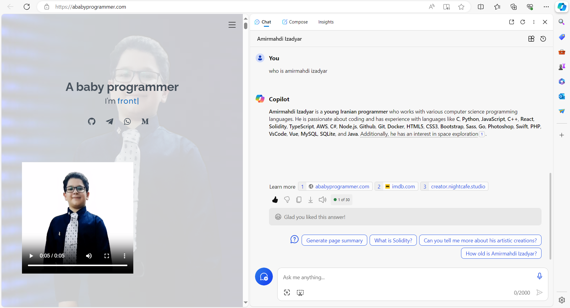This screenshot has width=570, height=308.
Task: Open Collections icon in toolbar
Action: pos(514,7)
